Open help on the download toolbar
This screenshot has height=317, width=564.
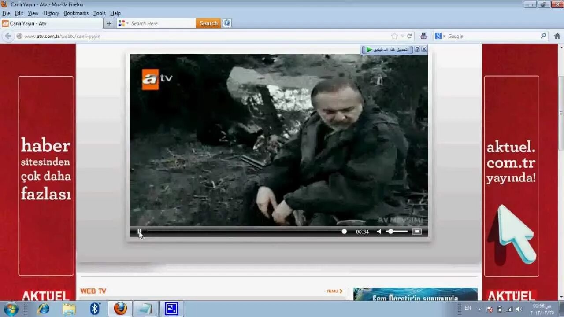pyautogui.click(x=417, y=49)
